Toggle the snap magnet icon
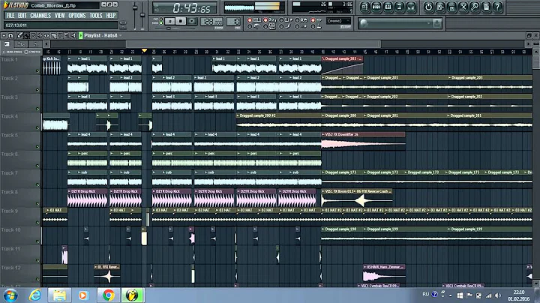The image size is (540, 303). [x=10, y=35]
